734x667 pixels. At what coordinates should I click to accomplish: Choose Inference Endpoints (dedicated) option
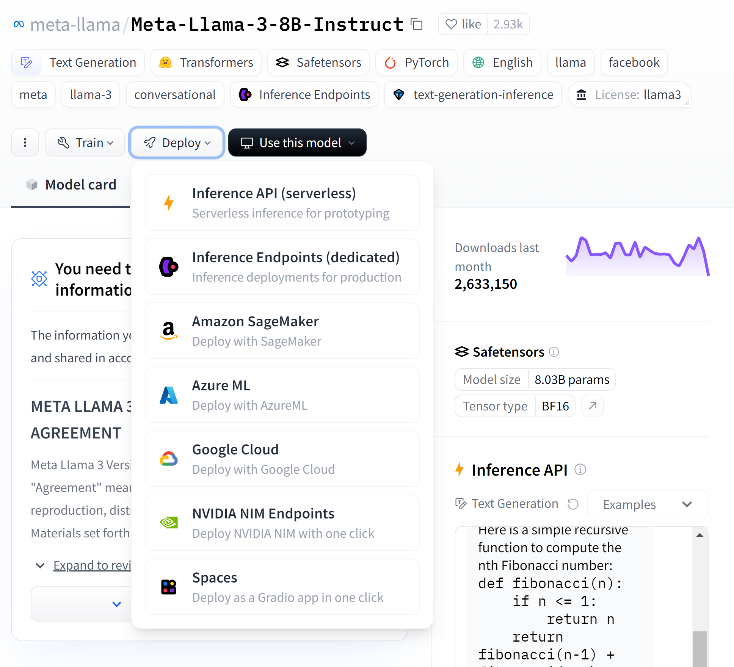282,267
